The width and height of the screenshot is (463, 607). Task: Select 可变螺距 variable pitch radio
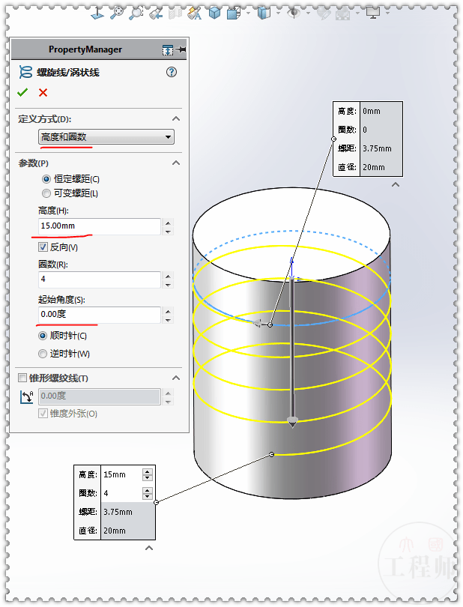coord(46,193)
